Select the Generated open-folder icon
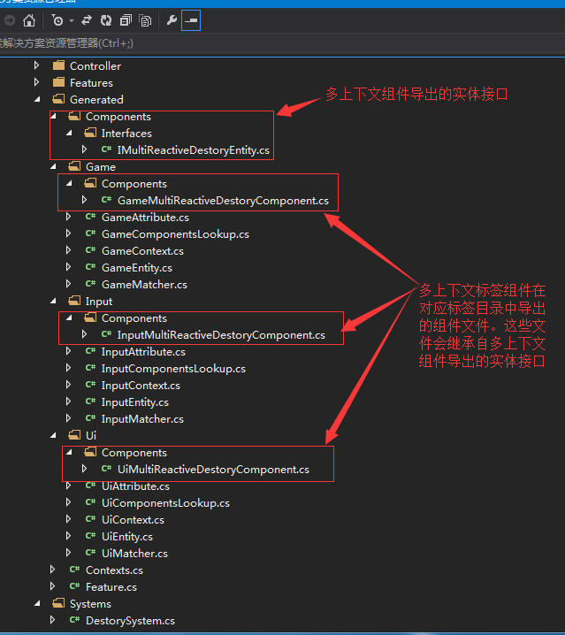 click(58, 99)
